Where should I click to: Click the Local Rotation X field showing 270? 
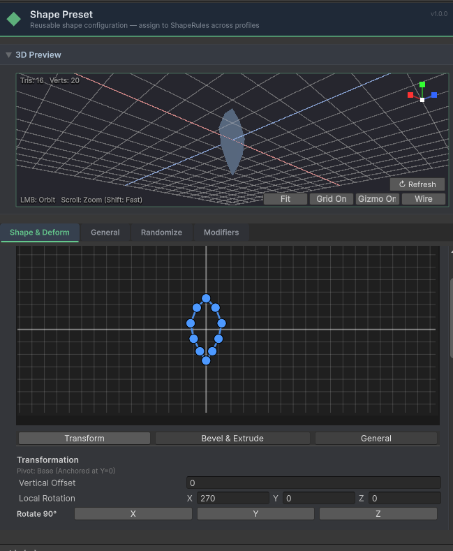pos(232,499)
